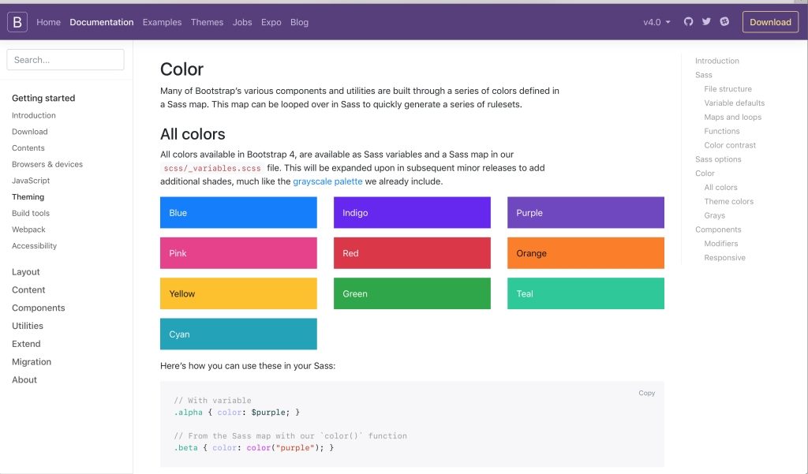This screenshot has height=474, width=808.
Task: Jump to Components in table of contents
Action: (x=718, y=230)
